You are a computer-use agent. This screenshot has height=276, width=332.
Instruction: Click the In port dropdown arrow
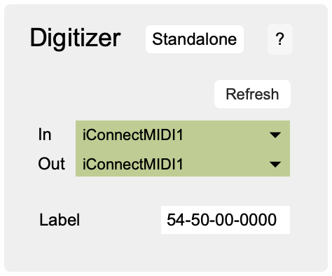[x=275, y=134]
